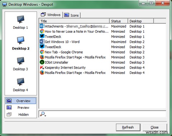Viewport: 172px width, 136px height.
Task: Click "Desktop 4" cell in Kaspersky row
Action: point(137,67)
